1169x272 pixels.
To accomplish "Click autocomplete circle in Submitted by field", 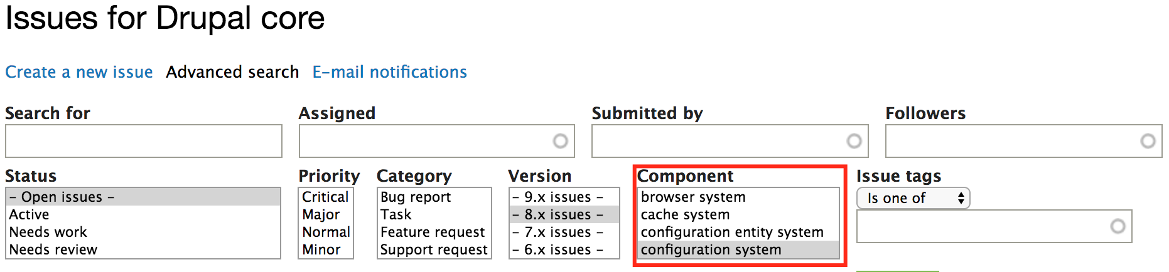I will click(x=854, y=141).
